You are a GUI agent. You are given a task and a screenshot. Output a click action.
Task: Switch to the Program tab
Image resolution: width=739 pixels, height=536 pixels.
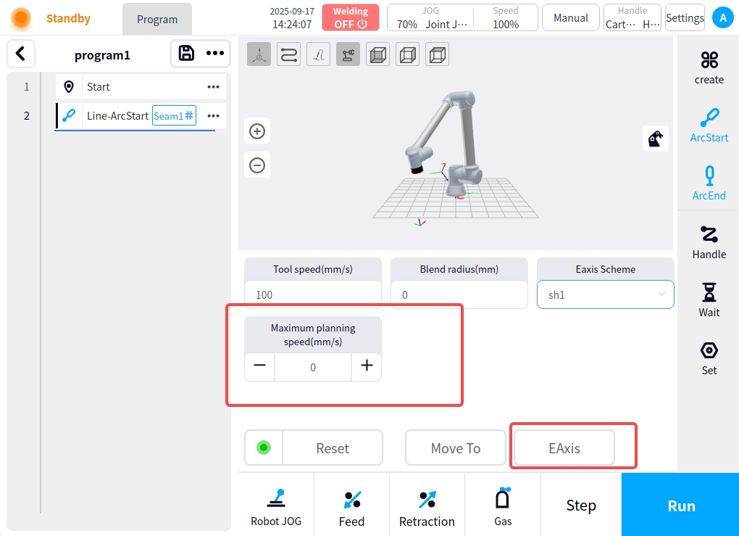[x=157, y=20]
